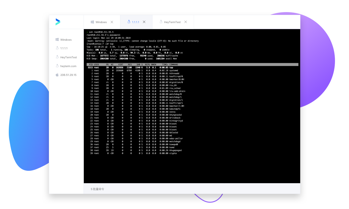Close the Windows tab

[x=112, y=22]
